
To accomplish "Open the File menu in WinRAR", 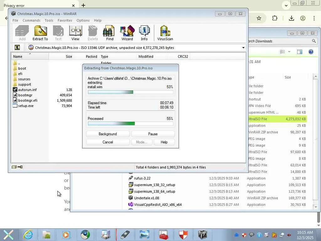I will (x=15, y=20).
